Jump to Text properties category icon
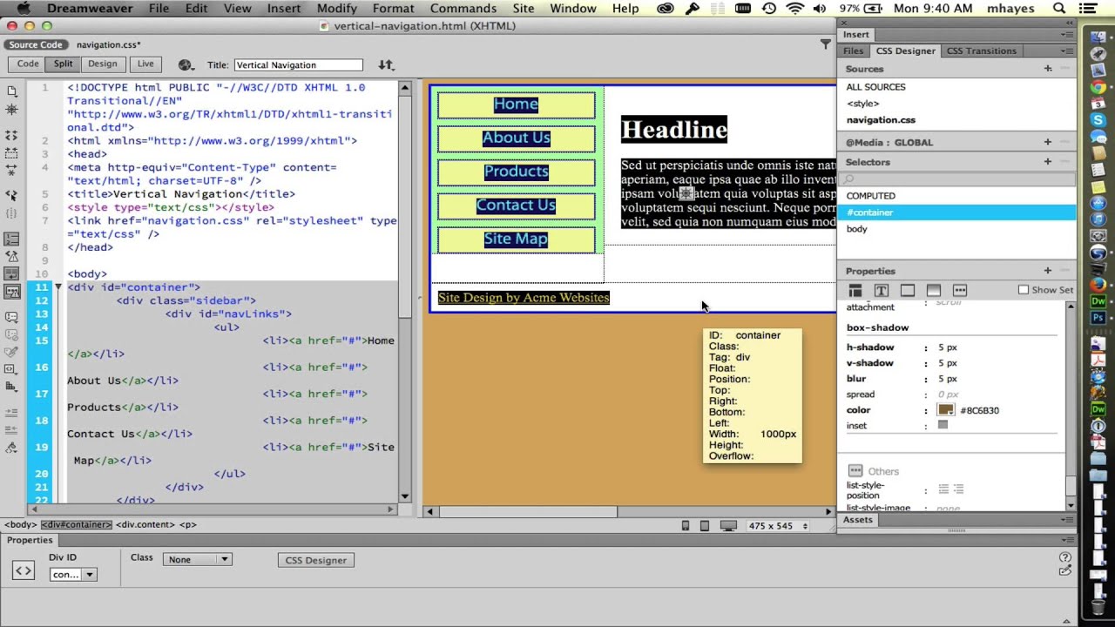Viewport: 1115px width, 627px height. pos(882,290)
